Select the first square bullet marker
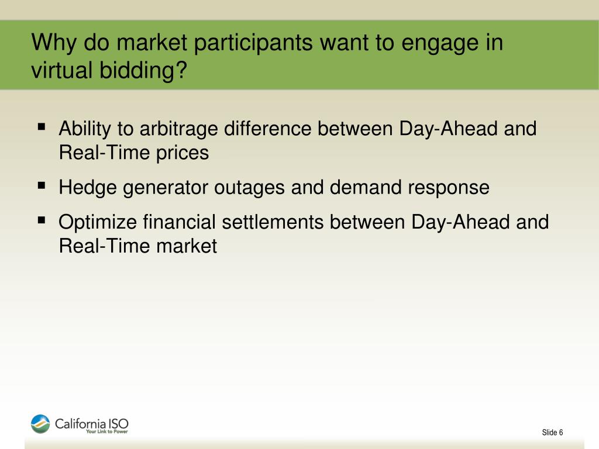Screen dimensions: 599x449 (x=42, y=127)
